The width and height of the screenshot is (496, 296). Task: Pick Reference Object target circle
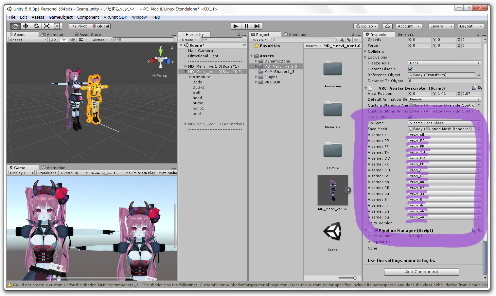479,75
